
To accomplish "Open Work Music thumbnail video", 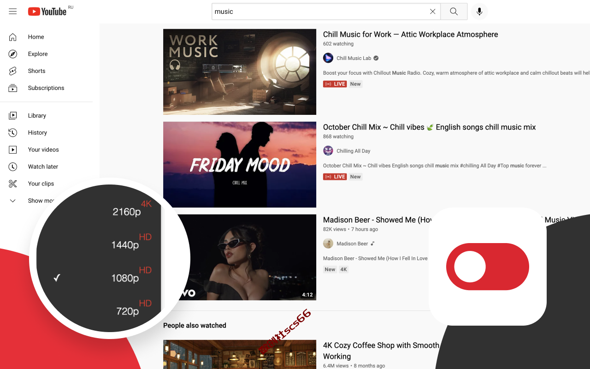I will point(240,72).
